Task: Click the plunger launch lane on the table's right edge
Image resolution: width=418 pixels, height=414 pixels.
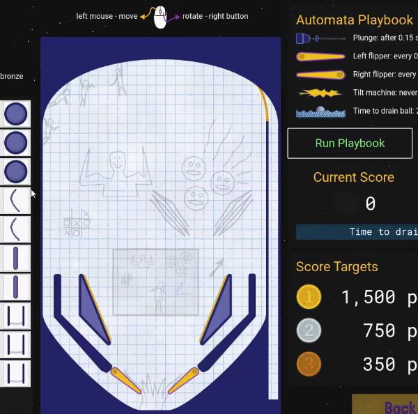Action: 273,260
